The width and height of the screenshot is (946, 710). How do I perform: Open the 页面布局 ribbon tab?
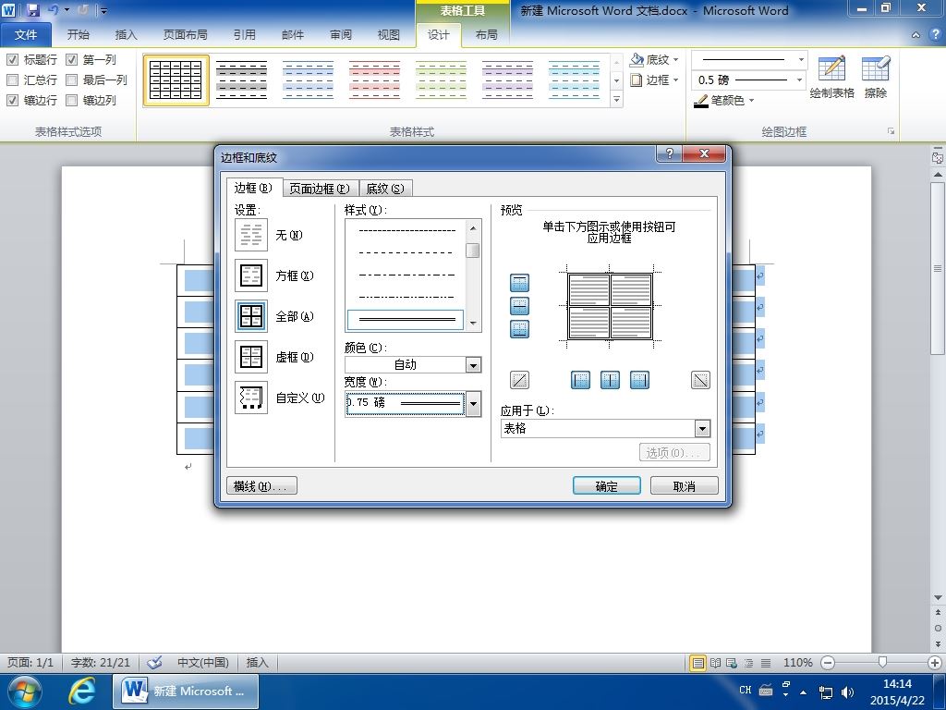[185, 34]
